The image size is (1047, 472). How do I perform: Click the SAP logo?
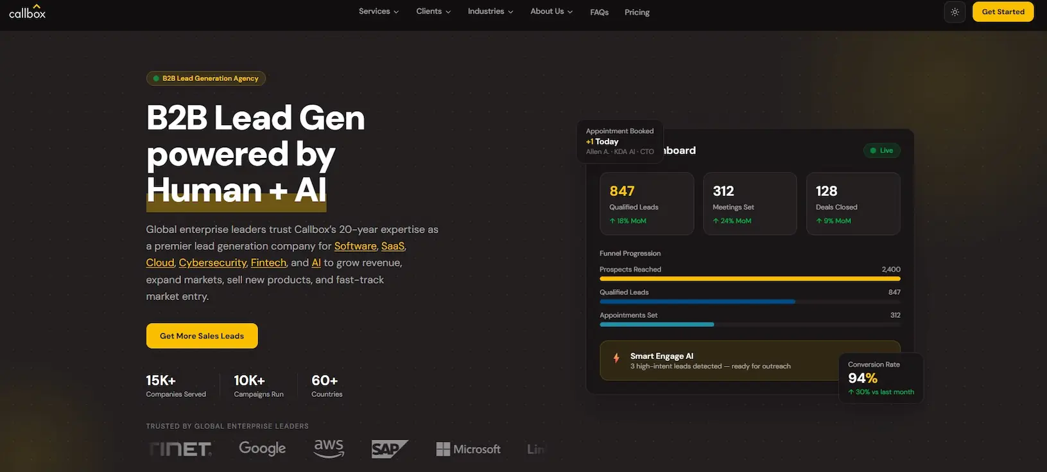click(389, 449)
